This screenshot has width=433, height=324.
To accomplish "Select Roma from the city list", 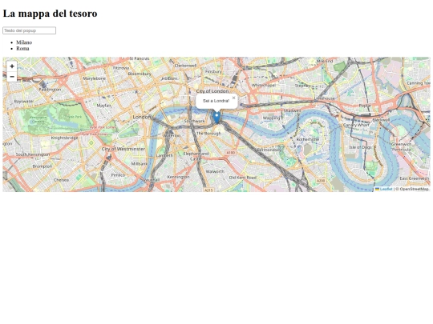I will click(x=22, y=49).
